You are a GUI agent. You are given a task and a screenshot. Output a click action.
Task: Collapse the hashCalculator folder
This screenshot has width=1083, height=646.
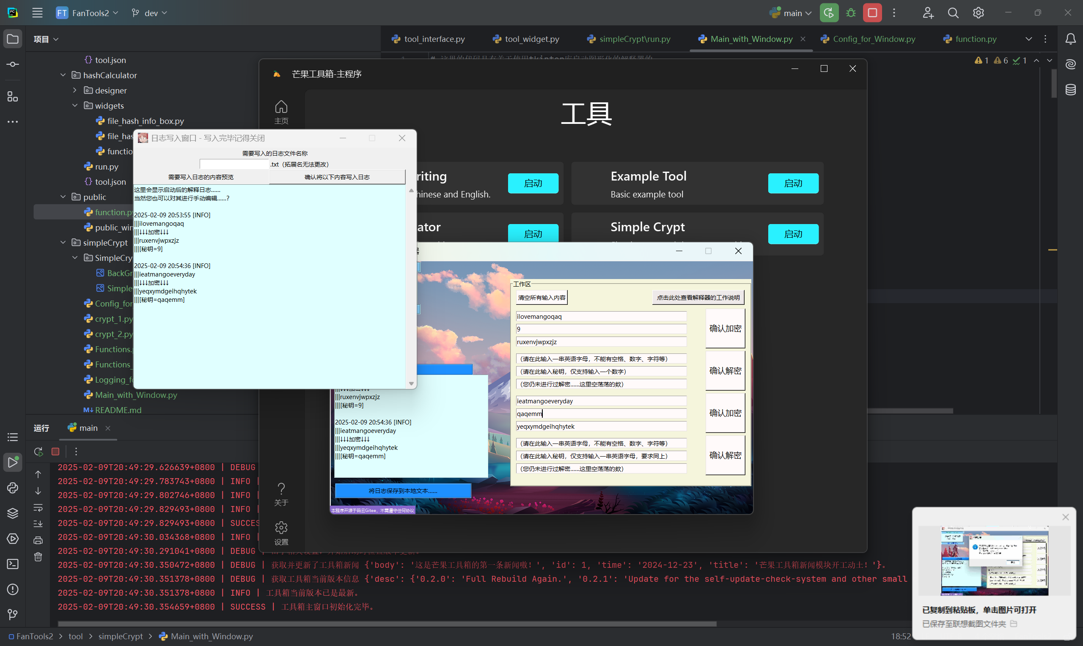[63, 75]
